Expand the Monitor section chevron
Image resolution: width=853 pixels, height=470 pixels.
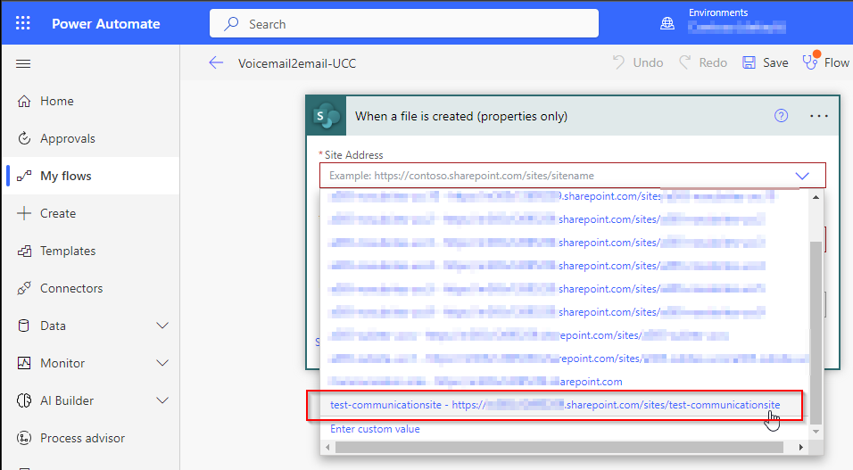click(162, 363)
